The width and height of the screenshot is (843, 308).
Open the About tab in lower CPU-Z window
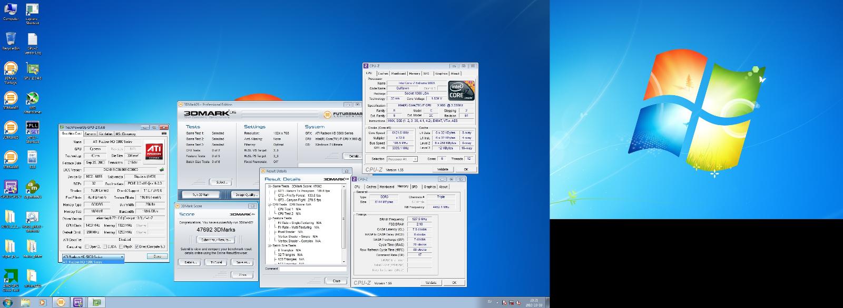[x=444, y=187]
